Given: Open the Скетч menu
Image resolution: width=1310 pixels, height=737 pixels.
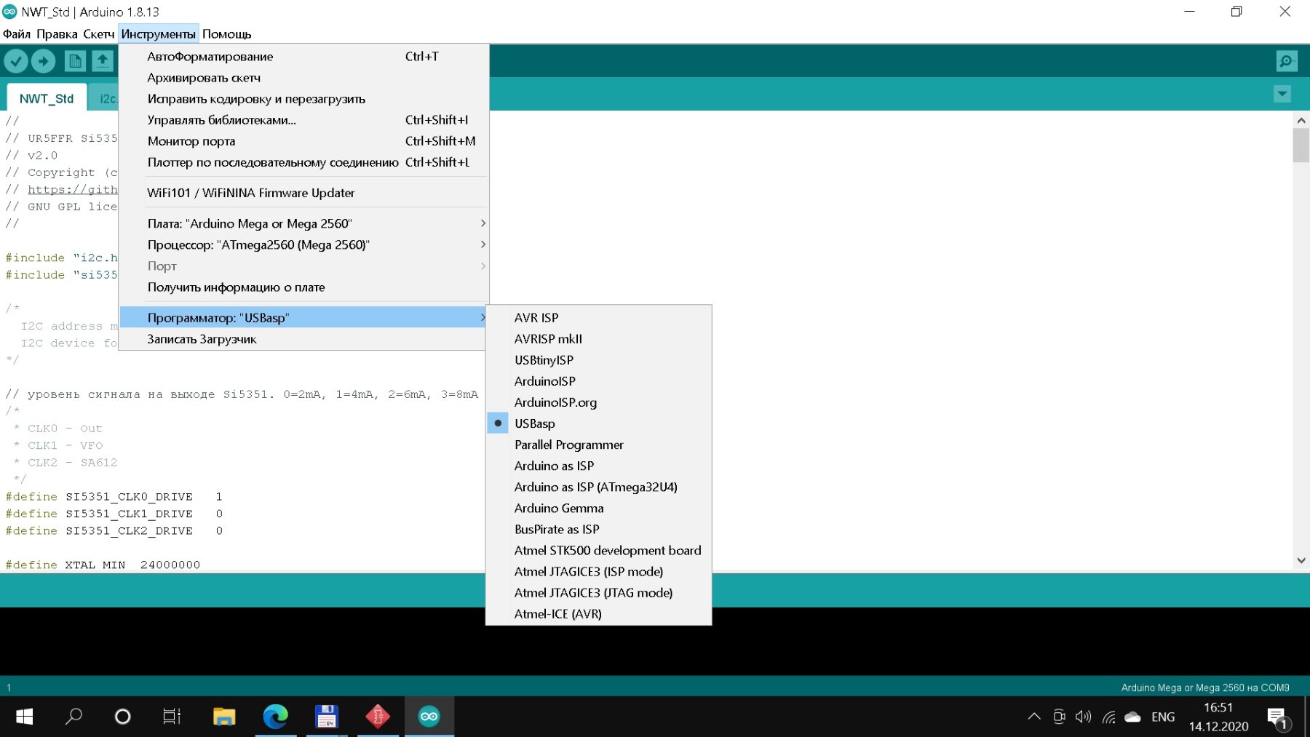Looking at the screenshot, I should coord(98,33).
